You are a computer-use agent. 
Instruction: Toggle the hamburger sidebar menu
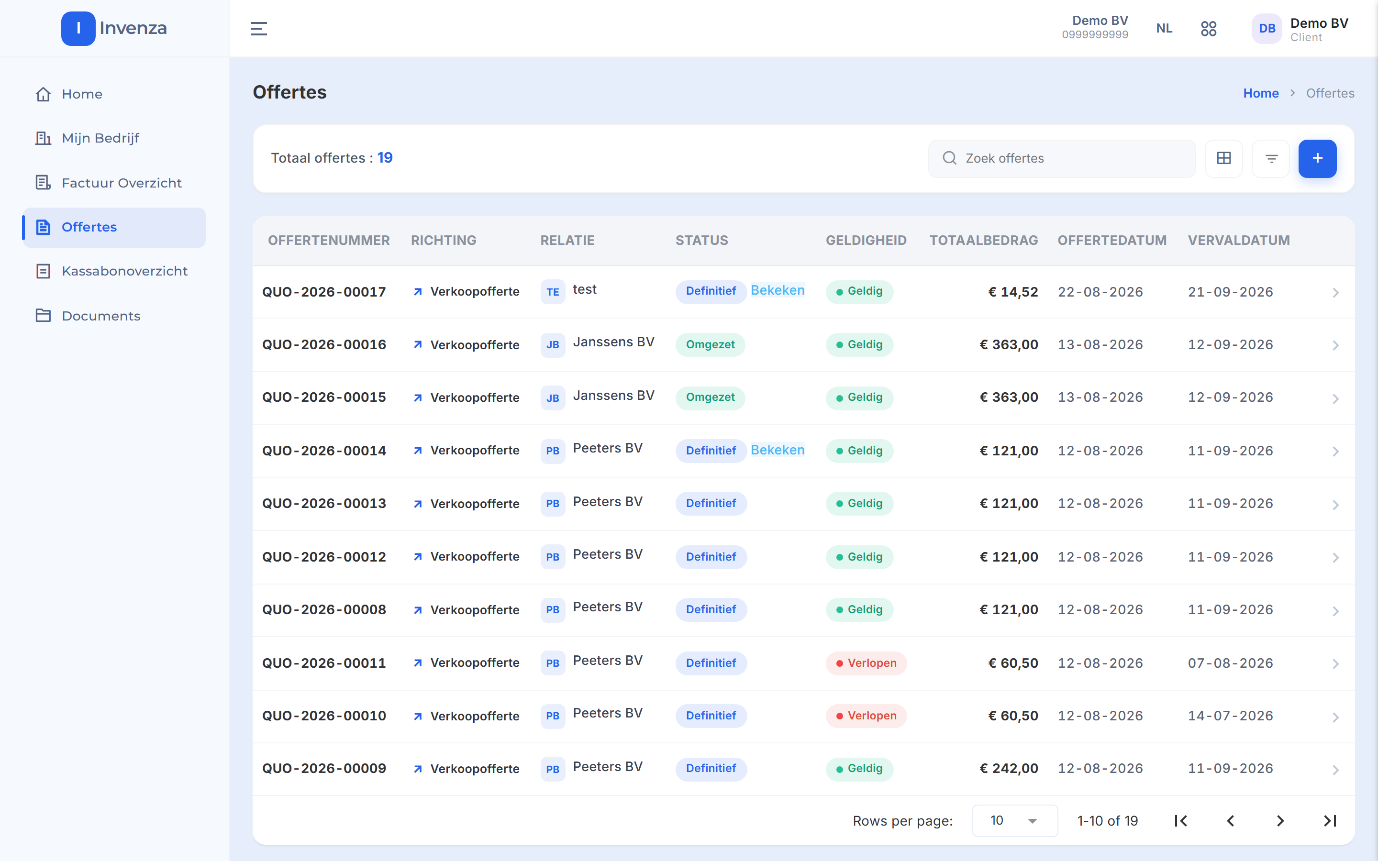tap(258, 29)
